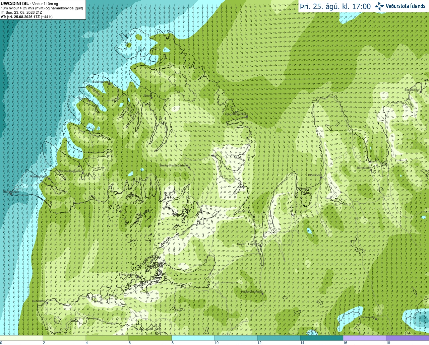Viewport: 429px width, 345px height.
Task: Select the Gufuskálar station marker
Action: (x=47, y=303)
